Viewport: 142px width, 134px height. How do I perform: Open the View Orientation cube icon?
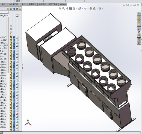coord(74,8)
